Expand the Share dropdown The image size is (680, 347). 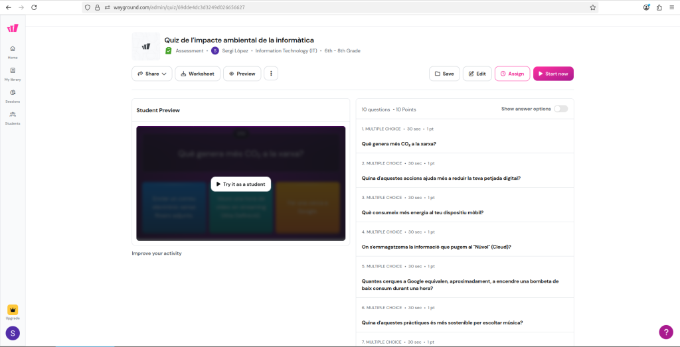click(x=152, y=74)
